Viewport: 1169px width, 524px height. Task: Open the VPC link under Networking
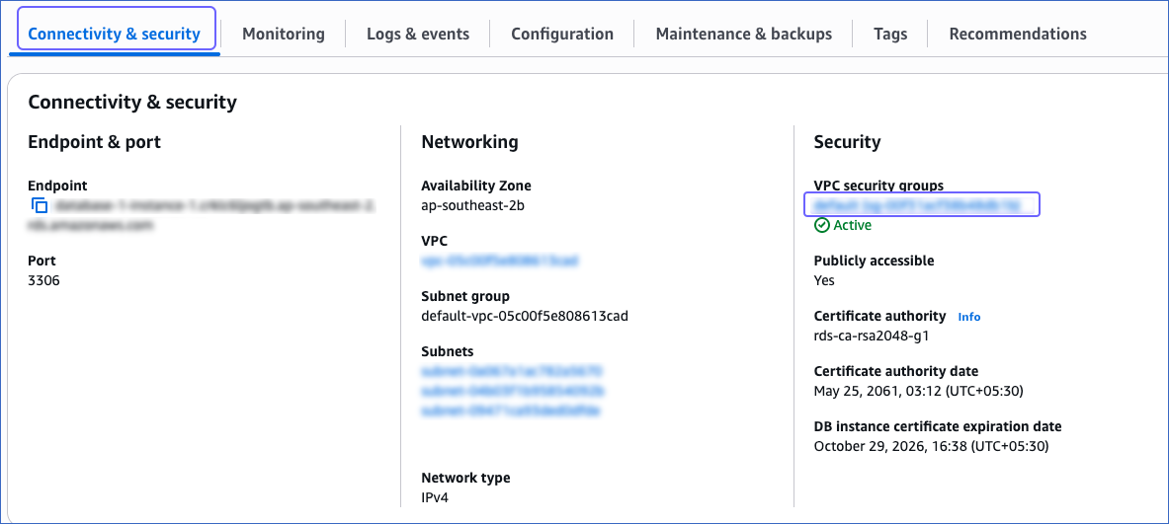pos(499,261)
